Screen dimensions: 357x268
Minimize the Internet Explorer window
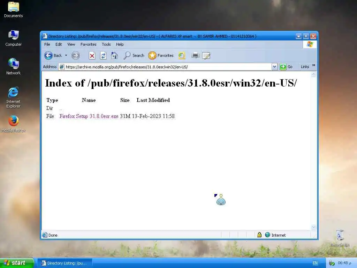298,36
